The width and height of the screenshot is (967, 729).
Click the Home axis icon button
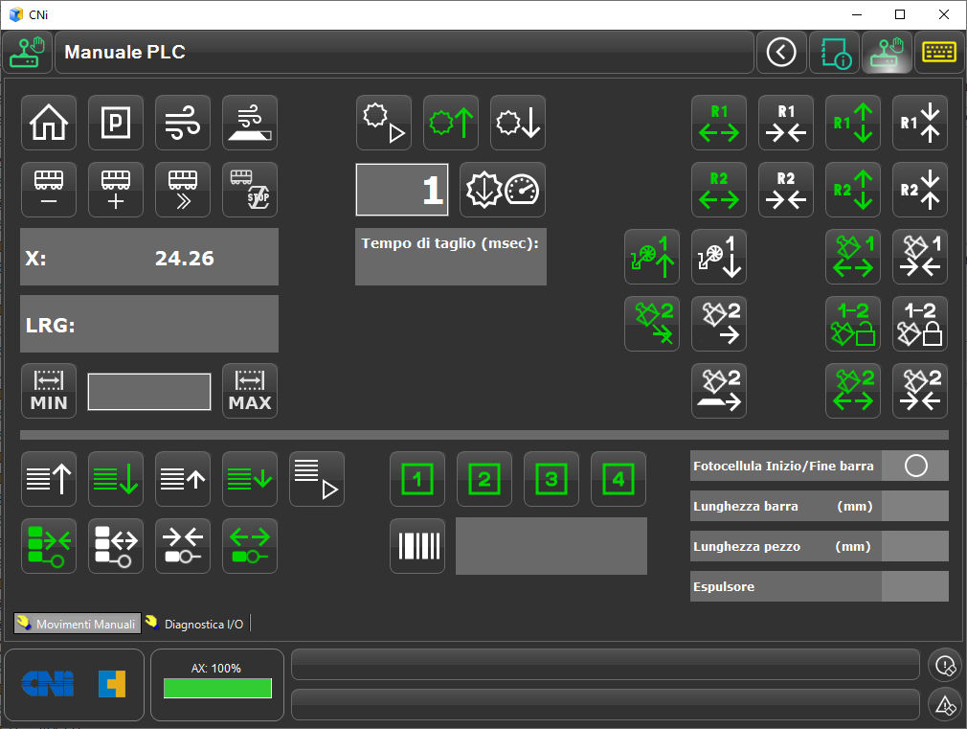coord(49,123)
